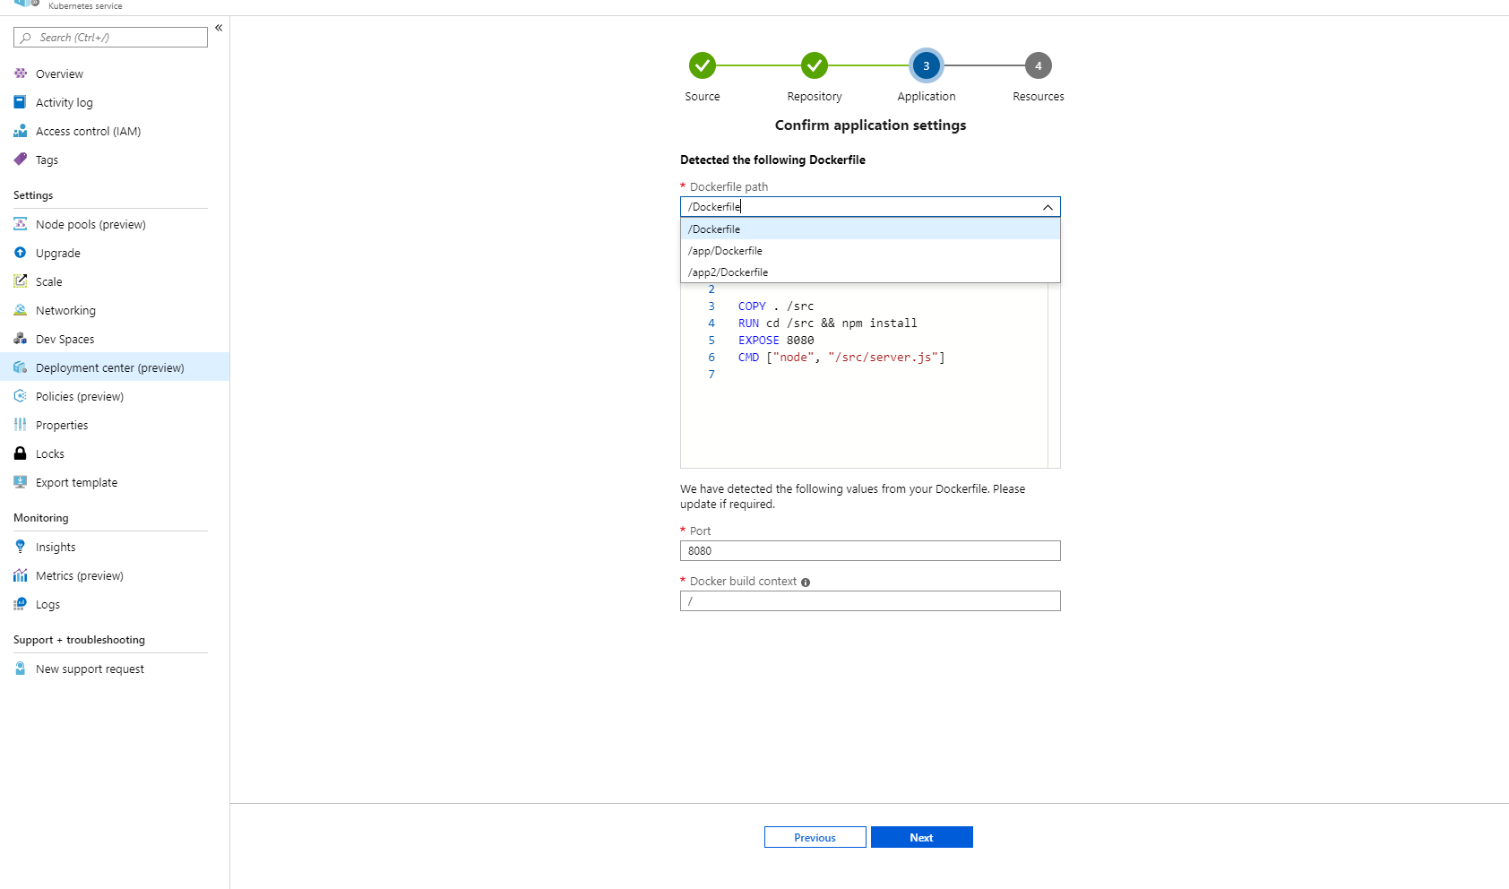This screenshot has width=1509, height=889.
Task: Select /app/Dockerfile from the dropdown
Action: 725,250
